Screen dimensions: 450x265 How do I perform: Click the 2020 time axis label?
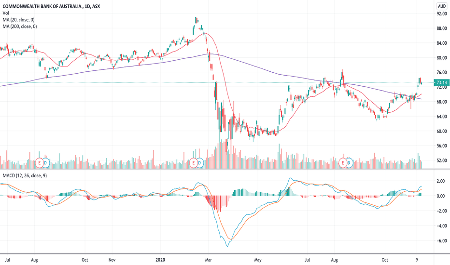coord(160,260)
